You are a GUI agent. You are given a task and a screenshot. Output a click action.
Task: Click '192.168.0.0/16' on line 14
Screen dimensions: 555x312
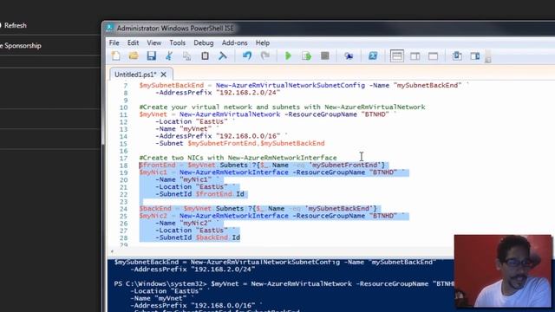coord(248,136)
